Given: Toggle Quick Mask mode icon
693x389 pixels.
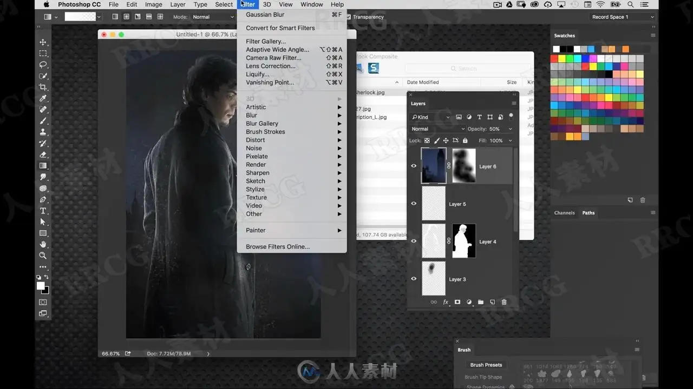Looking at the screenshot, I should pos(43,302).
